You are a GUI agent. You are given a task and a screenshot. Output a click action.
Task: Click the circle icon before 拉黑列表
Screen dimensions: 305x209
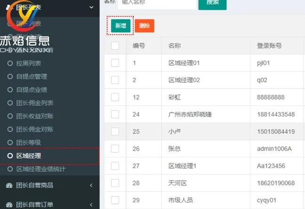click(x=10, y=63)
